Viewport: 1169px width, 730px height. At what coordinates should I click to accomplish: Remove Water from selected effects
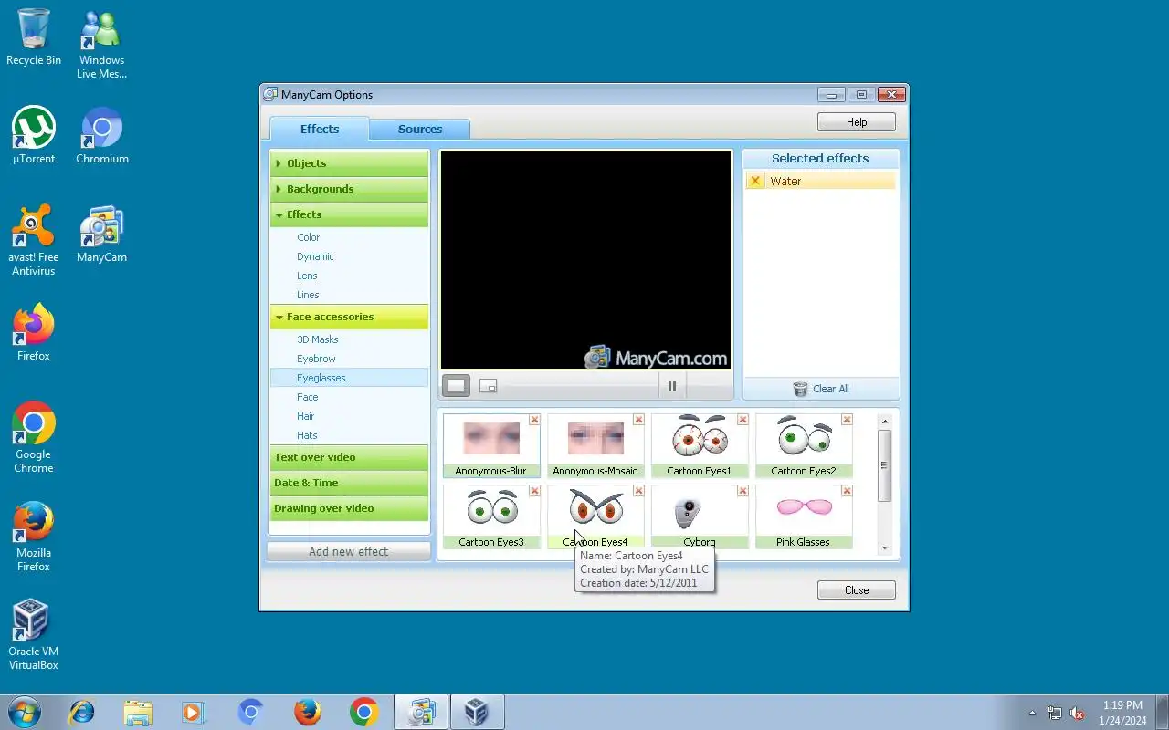pos(755,181)
